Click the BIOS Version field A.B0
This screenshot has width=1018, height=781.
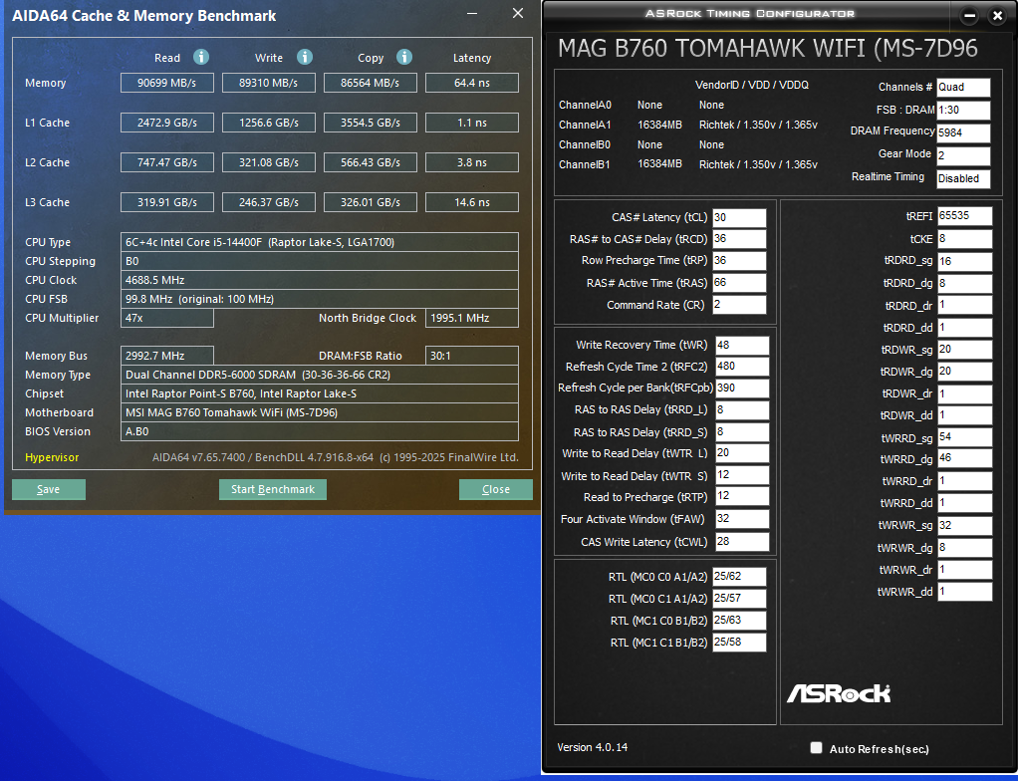(320, 431)
